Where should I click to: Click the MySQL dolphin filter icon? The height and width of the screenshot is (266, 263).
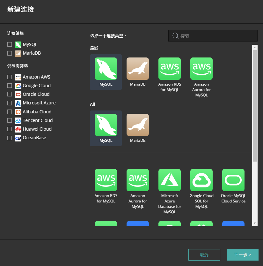18,45
